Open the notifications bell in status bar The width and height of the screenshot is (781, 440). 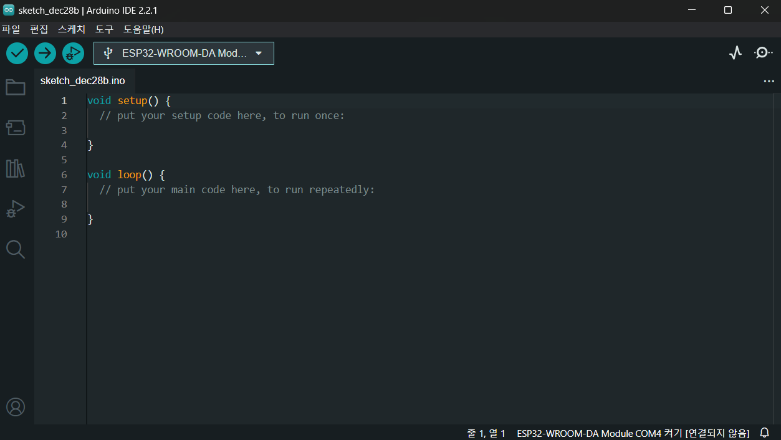pos(764,433)
